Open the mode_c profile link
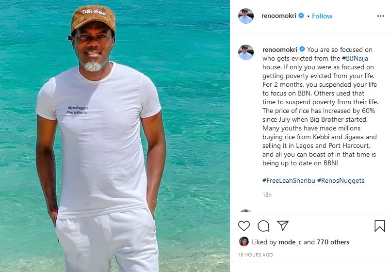Viewport: 390px width, 272px height. point(290,242)
